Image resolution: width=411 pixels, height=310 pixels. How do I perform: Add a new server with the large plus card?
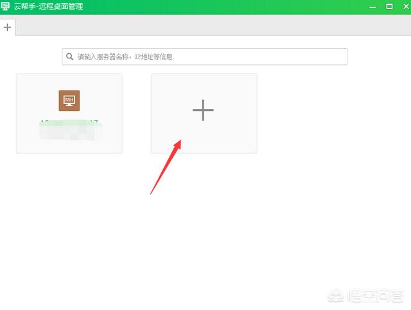204,113
